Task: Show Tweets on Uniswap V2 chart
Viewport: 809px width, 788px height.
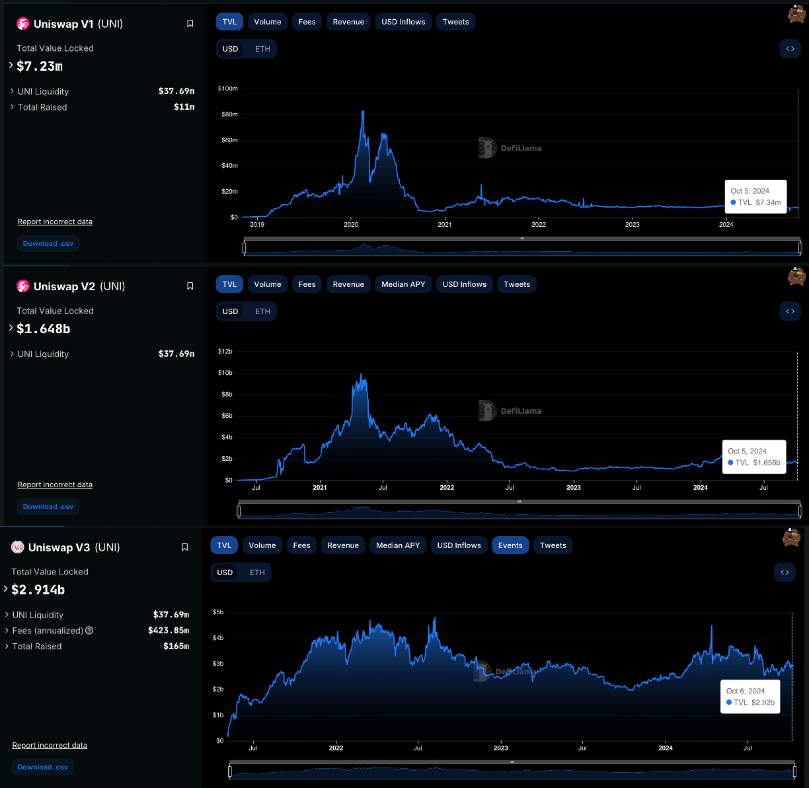Action: 517,284
